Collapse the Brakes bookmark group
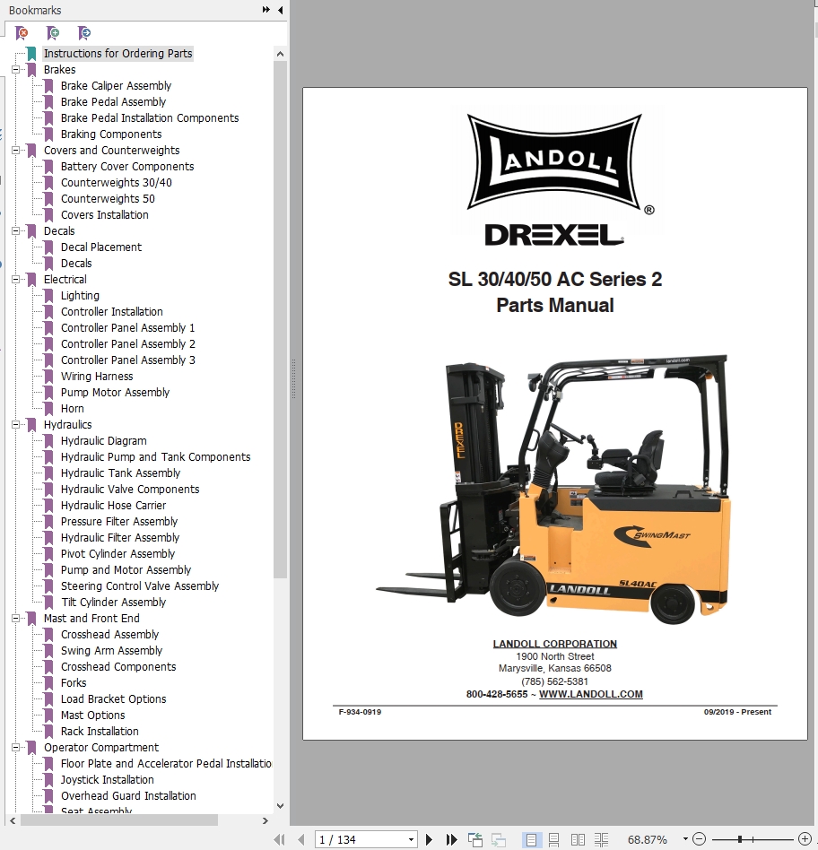Screen dimensions: 818x850 16,69
